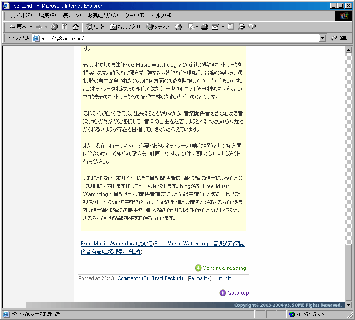The height and width of the screenshot is (320, 355).
Task: Click the green Continue reading arrow icon
Action: coord(198,268)
